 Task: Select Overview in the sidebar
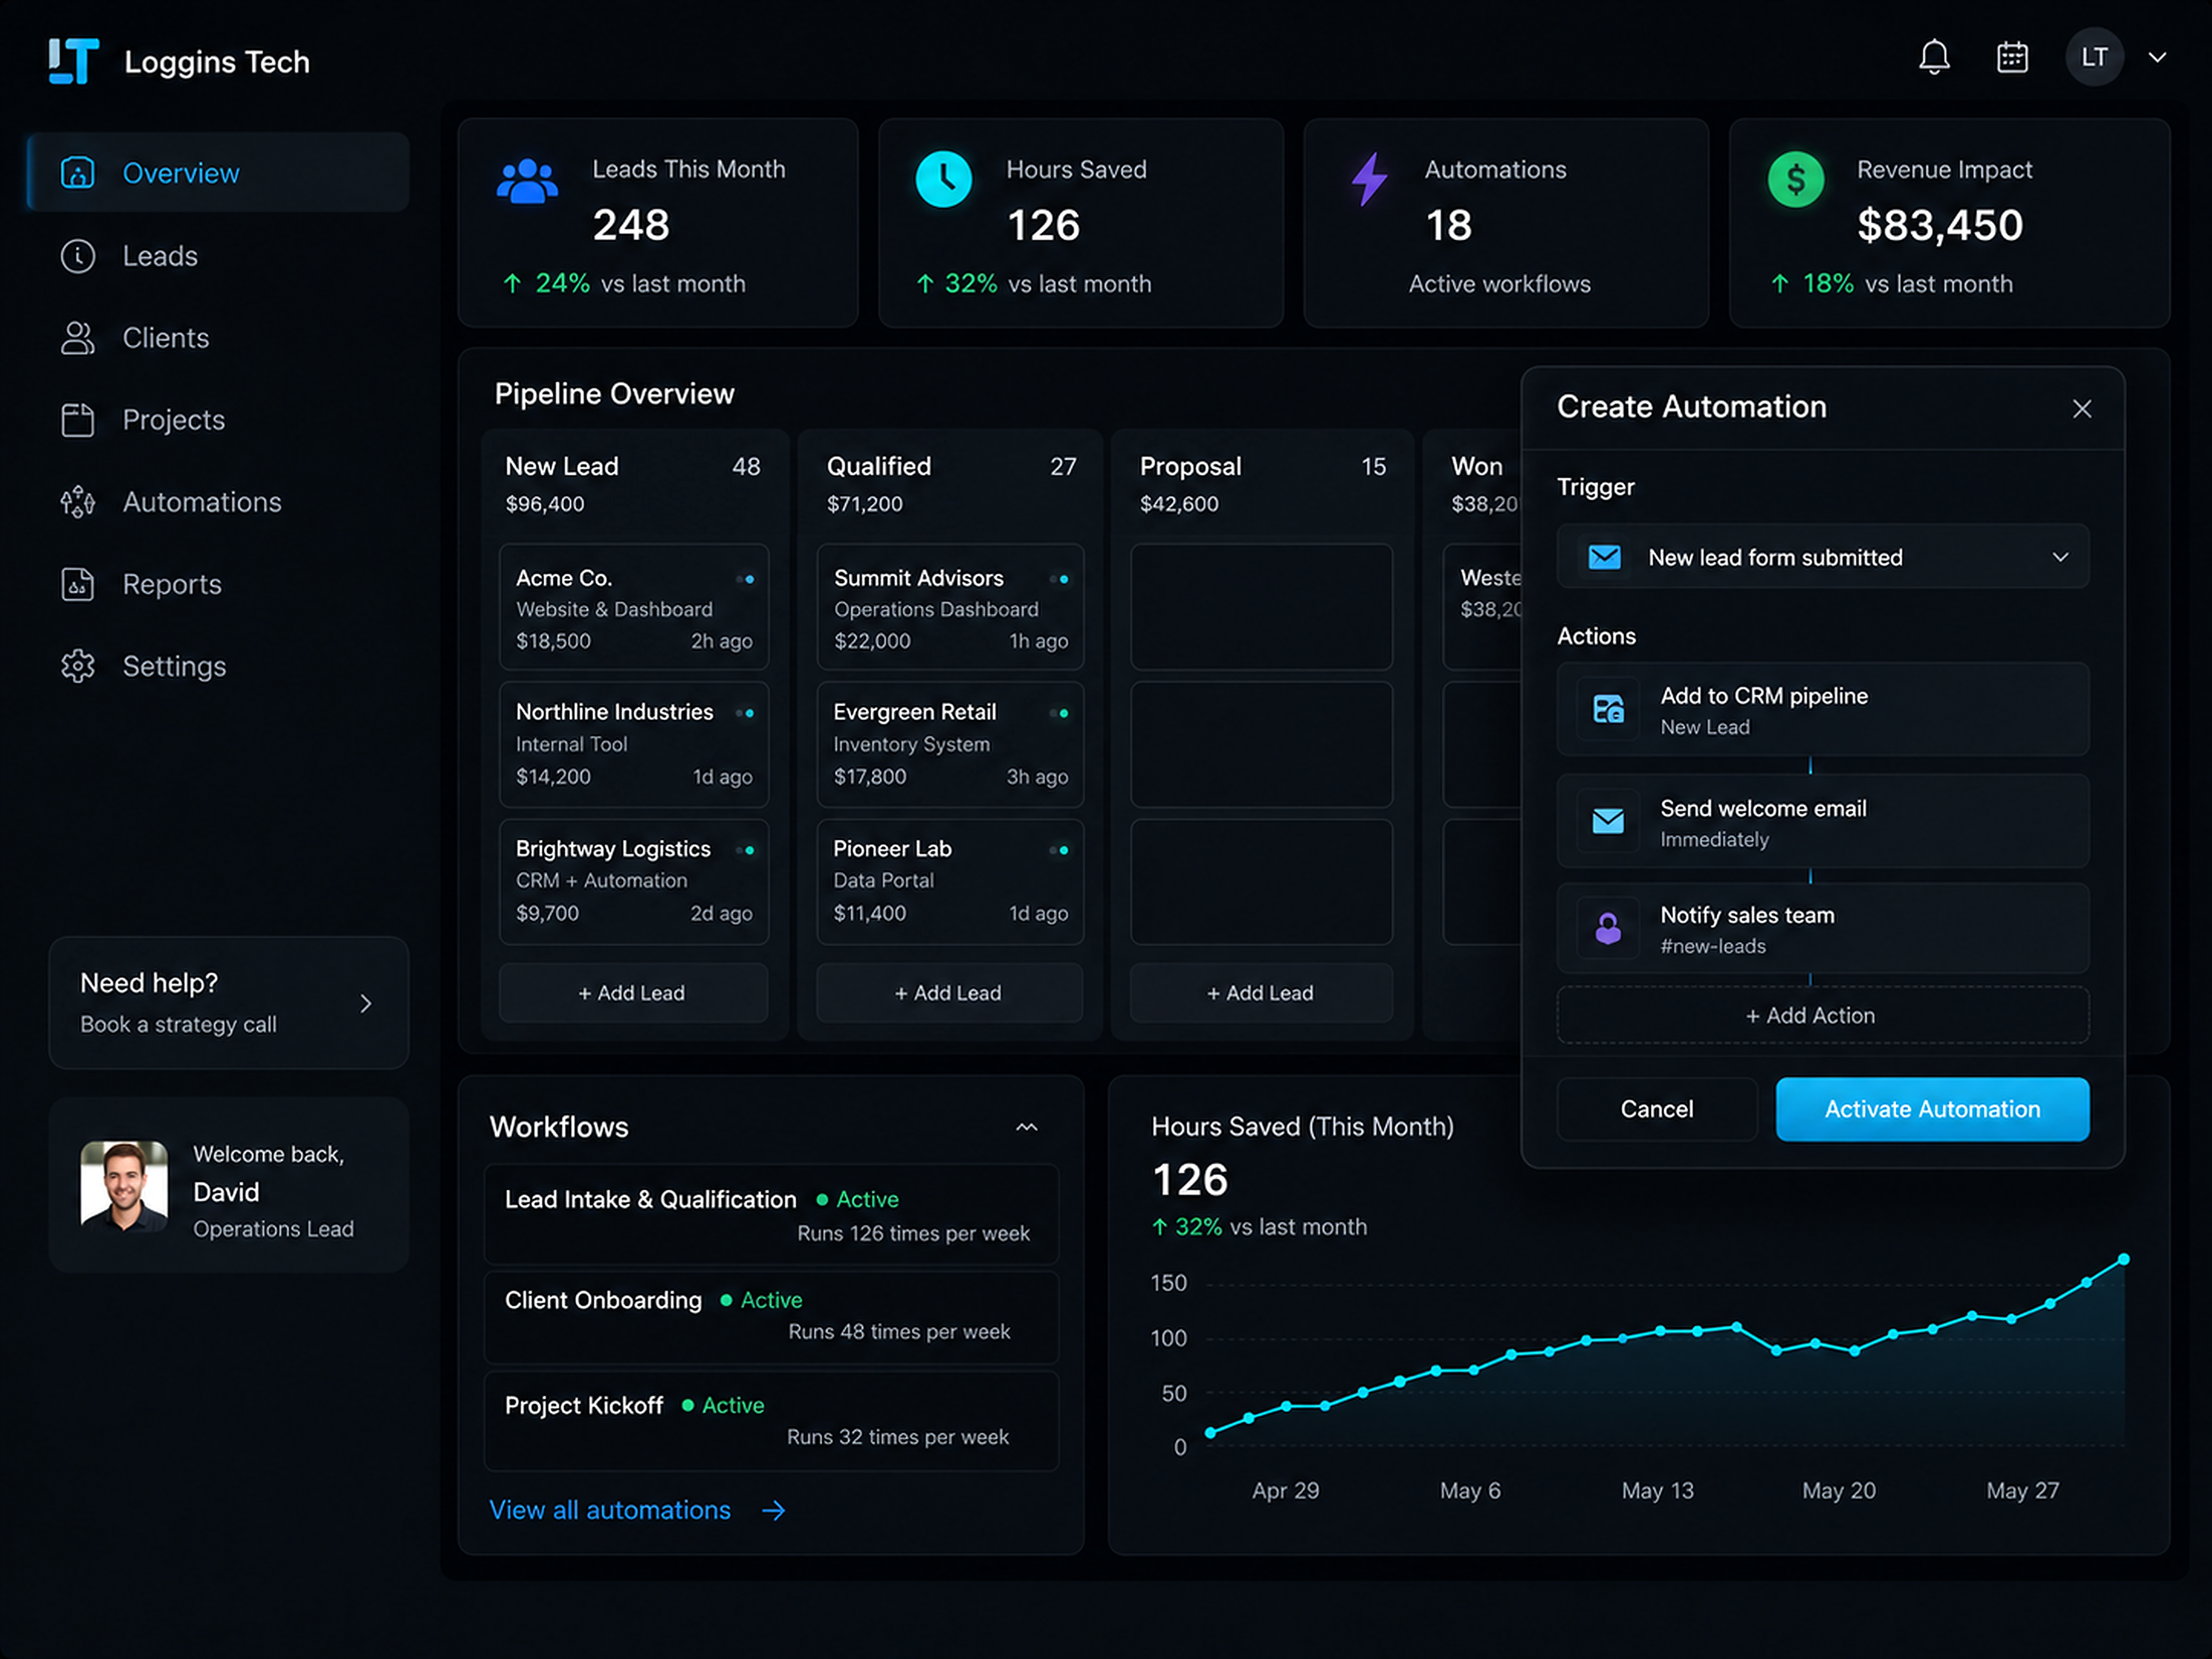[x=218, y=172]
